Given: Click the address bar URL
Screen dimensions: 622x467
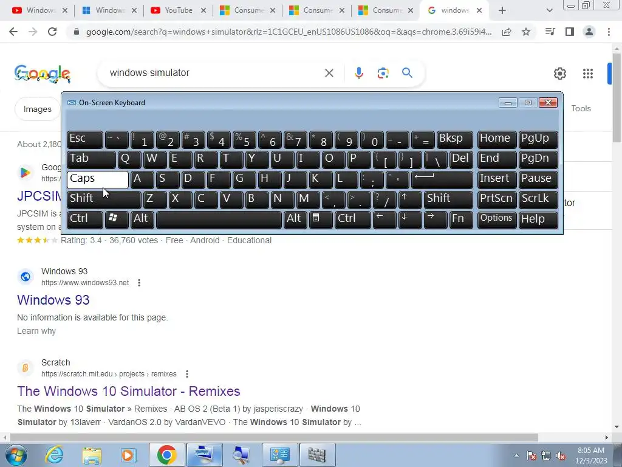Looking at the screenshot, I should point(289,32).
